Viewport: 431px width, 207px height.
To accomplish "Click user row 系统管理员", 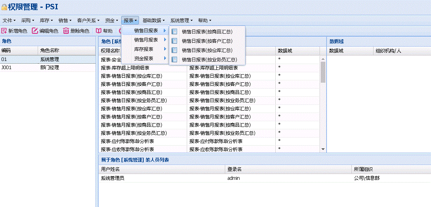I will pos(265,178).
